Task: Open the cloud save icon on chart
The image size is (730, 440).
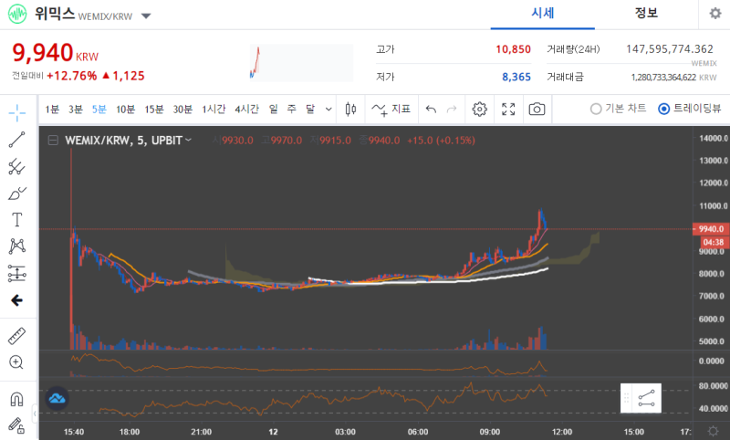Action: (57, 399)
